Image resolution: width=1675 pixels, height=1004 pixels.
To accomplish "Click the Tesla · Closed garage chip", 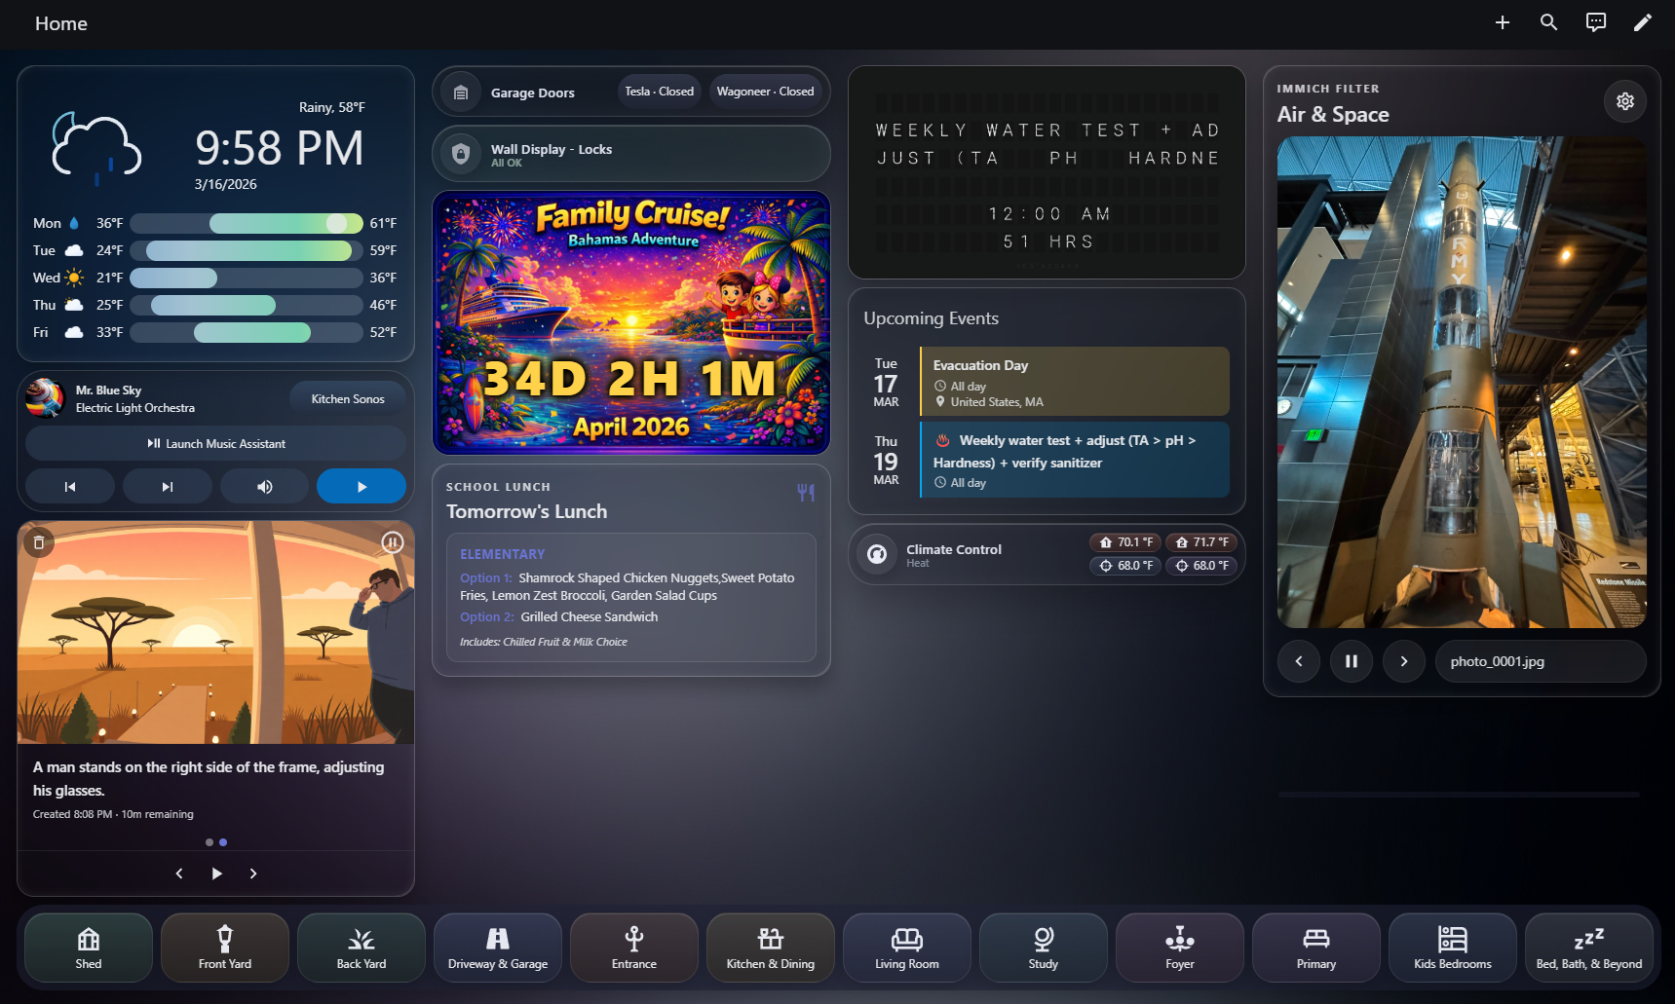I will point(659,91).
